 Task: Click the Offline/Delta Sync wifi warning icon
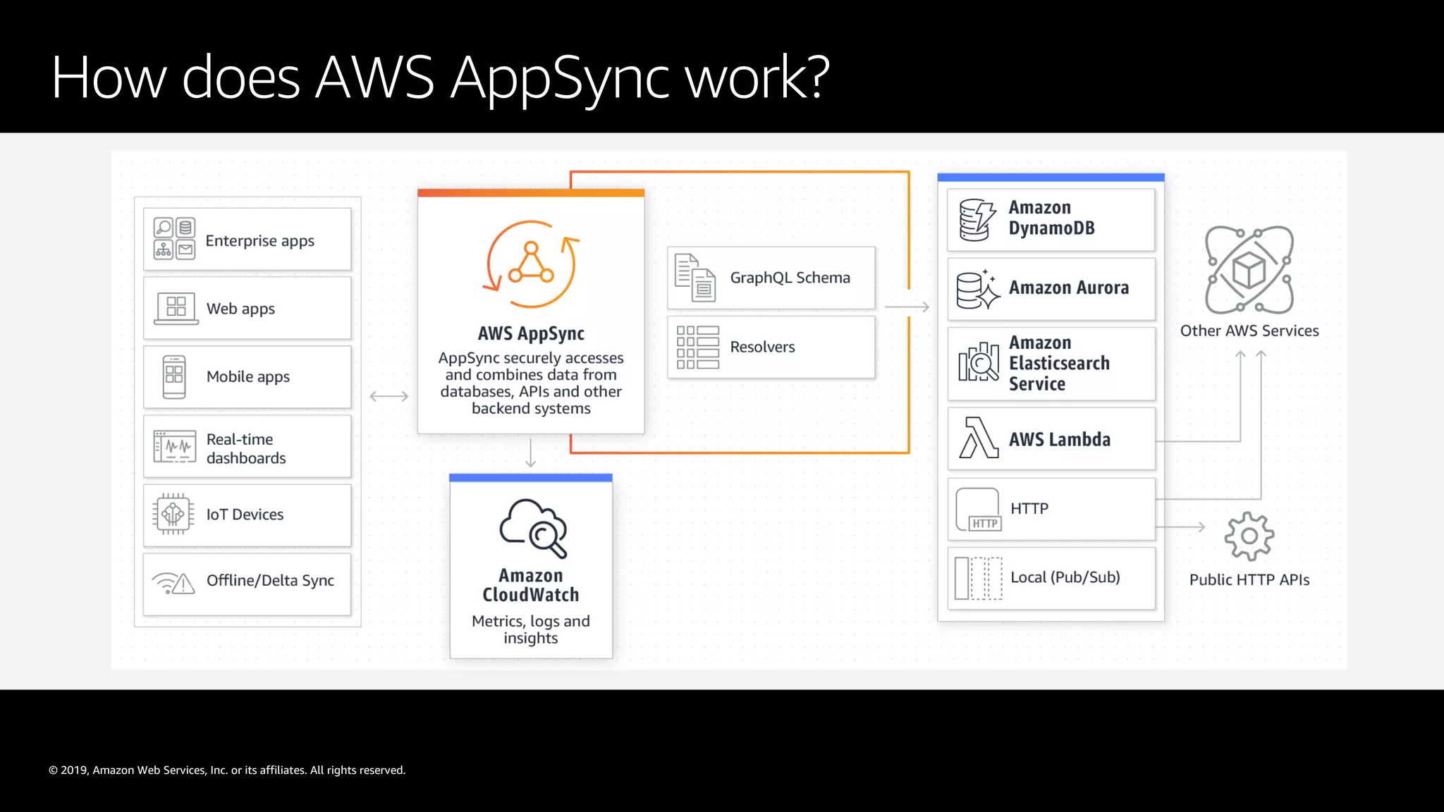click(173, 583)
